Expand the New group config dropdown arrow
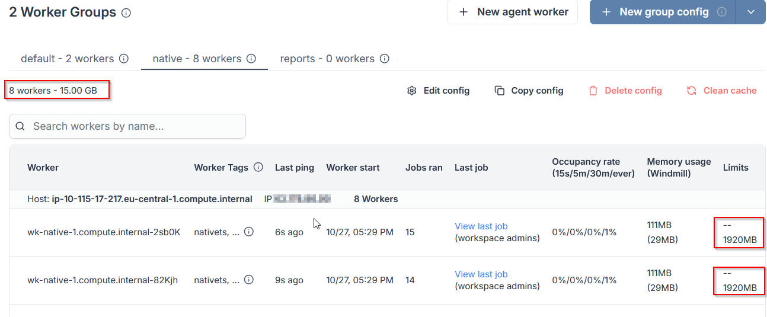767x317 pixels. (x=751, y=12)
